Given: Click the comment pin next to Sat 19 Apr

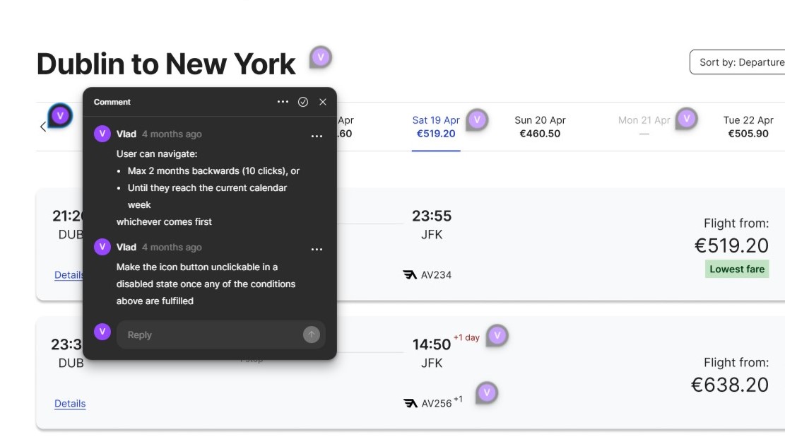Looking at the screenshot, I should 478,120.
